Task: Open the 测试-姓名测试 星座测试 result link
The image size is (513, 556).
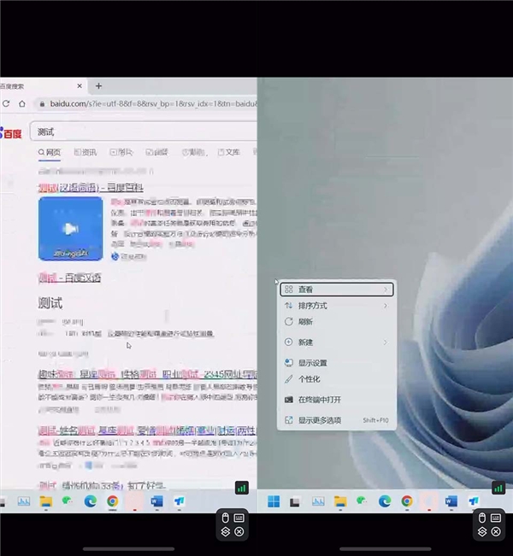Action: [x=147, y=430]
